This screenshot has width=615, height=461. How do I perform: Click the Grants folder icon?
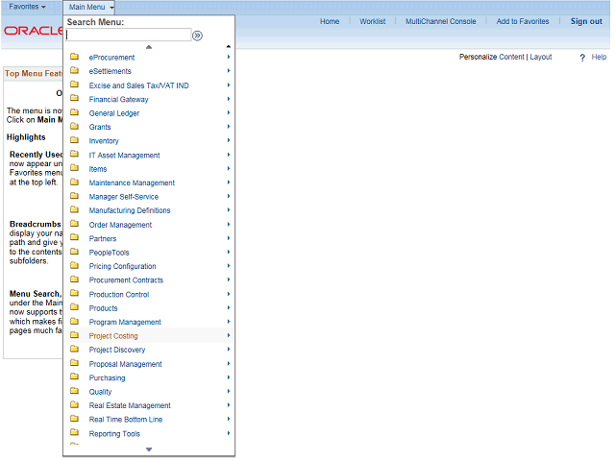coord(74,126)
